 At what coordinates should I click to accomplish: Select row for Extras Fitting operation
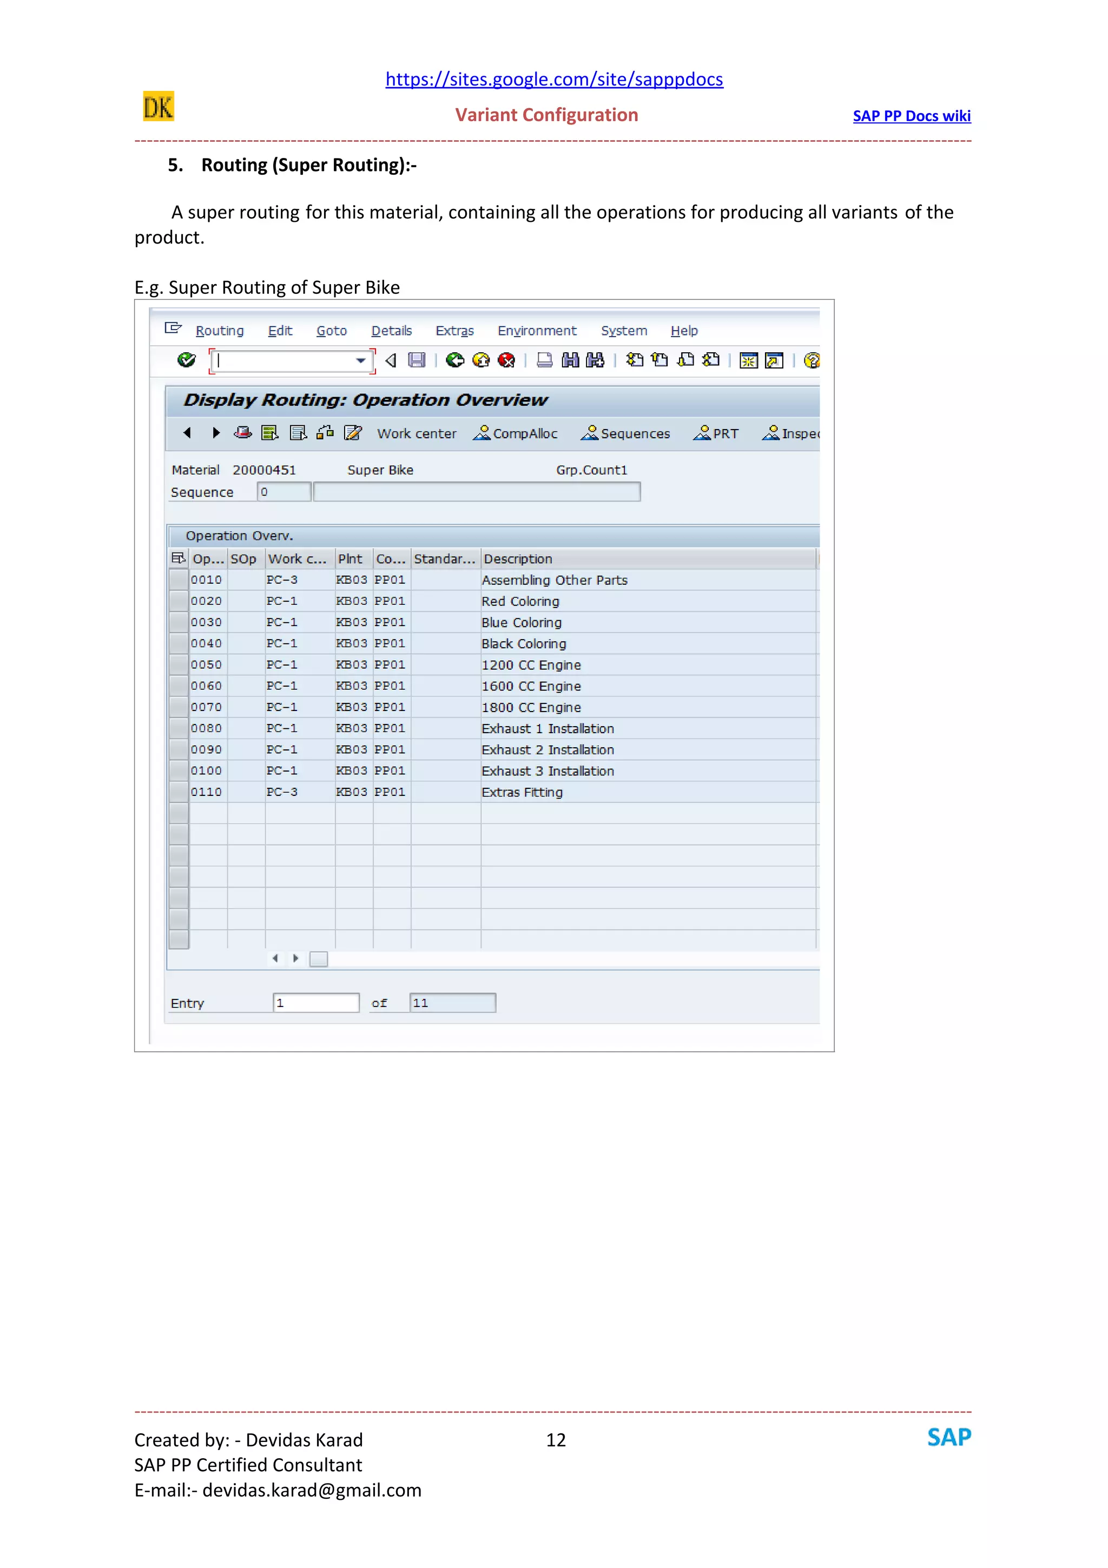(179, 792)
